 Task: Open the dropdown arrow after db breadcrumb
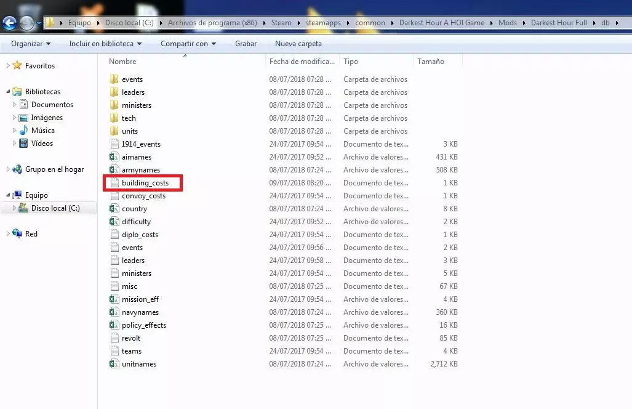(617, 23)
